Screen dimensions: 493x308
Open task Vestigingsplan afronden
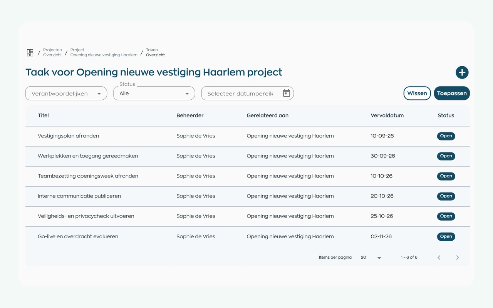click(x=68, y=136)
